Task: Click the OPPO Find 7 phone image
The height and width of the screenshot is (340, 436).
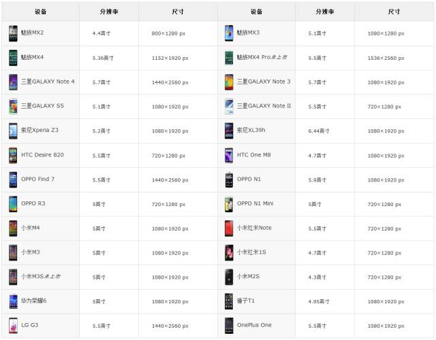Action: [x=13, y=180]
